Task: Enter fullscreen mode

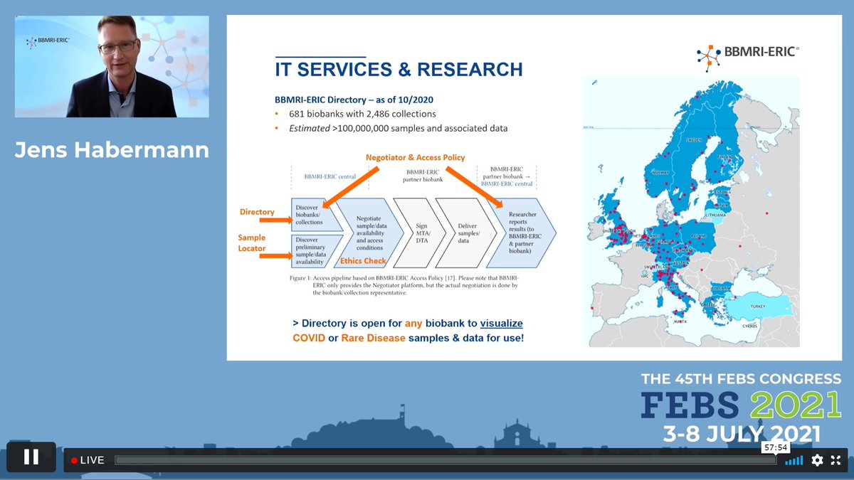Action: (836, 460)
